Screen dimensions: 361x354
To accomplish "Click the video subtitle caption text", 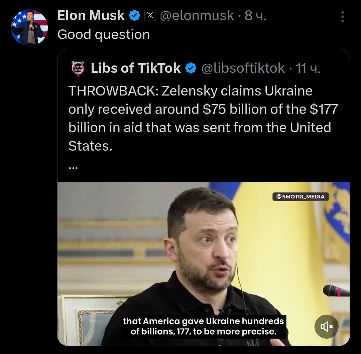I will click(x=204, y=327).
